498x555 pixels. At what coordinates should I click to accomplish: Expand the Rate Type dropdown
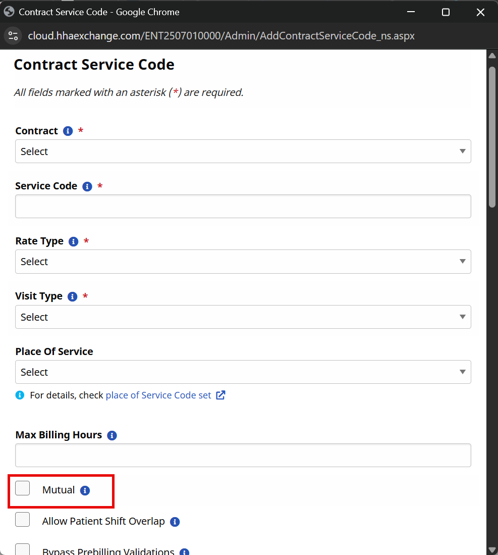click(243, 262)
